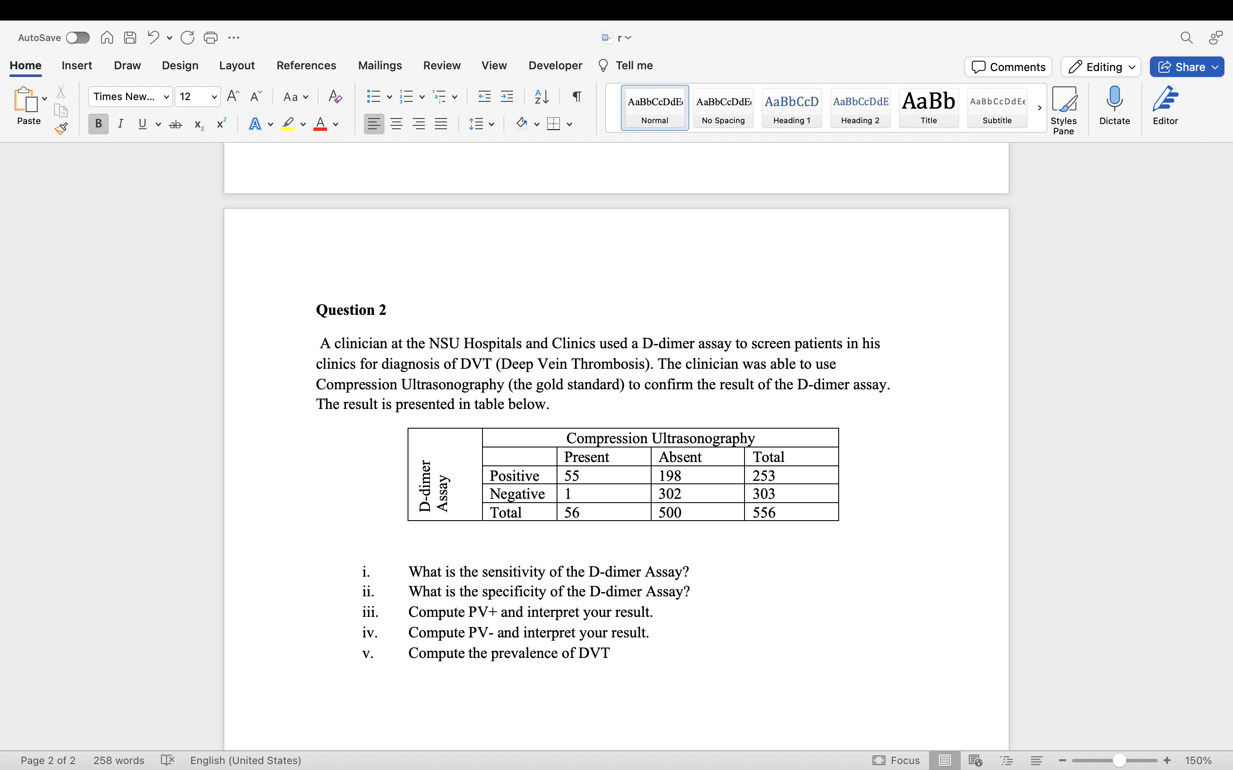Click the Strikethrough formatting icon

[175, 124]
